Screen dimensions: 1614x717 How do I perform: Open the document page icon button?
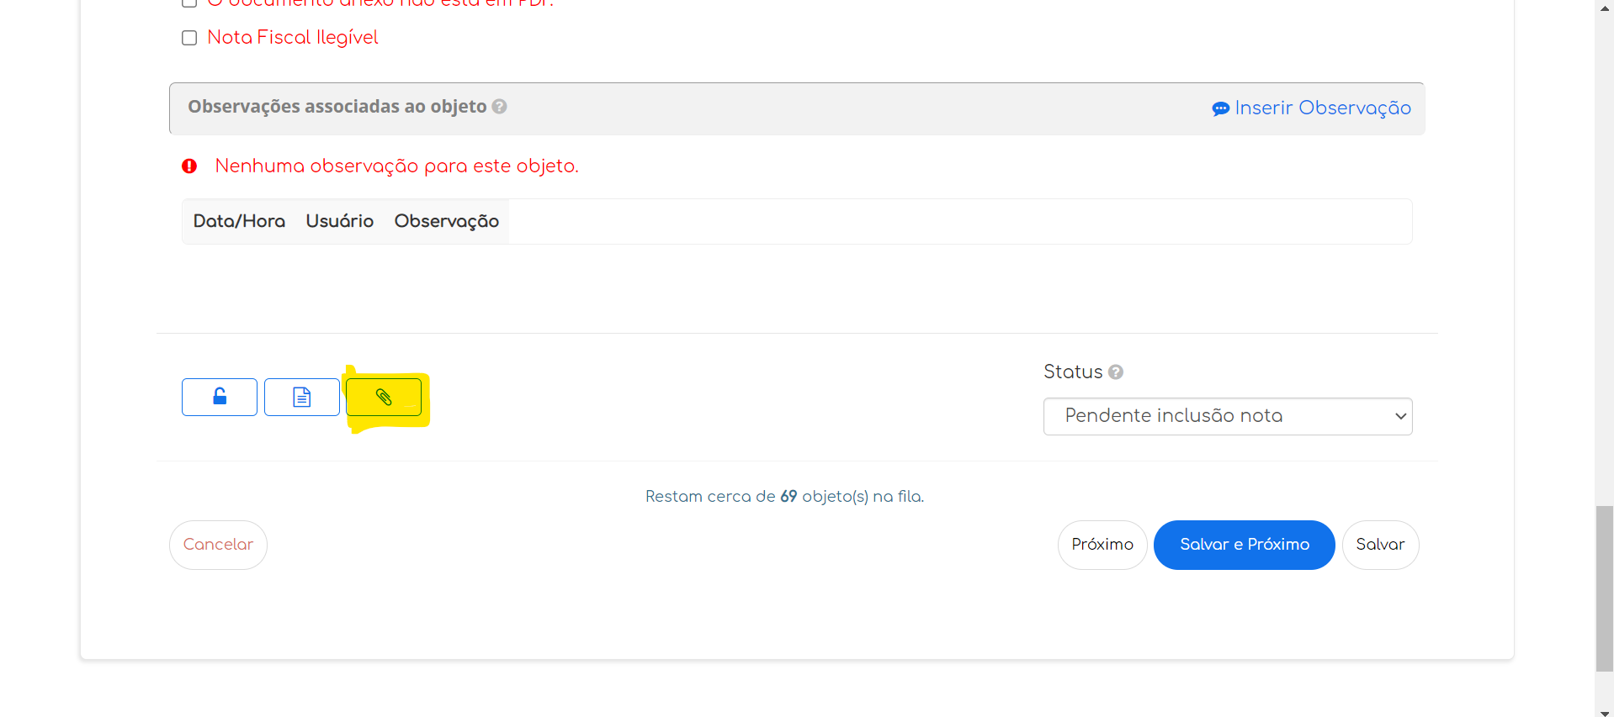302,397
